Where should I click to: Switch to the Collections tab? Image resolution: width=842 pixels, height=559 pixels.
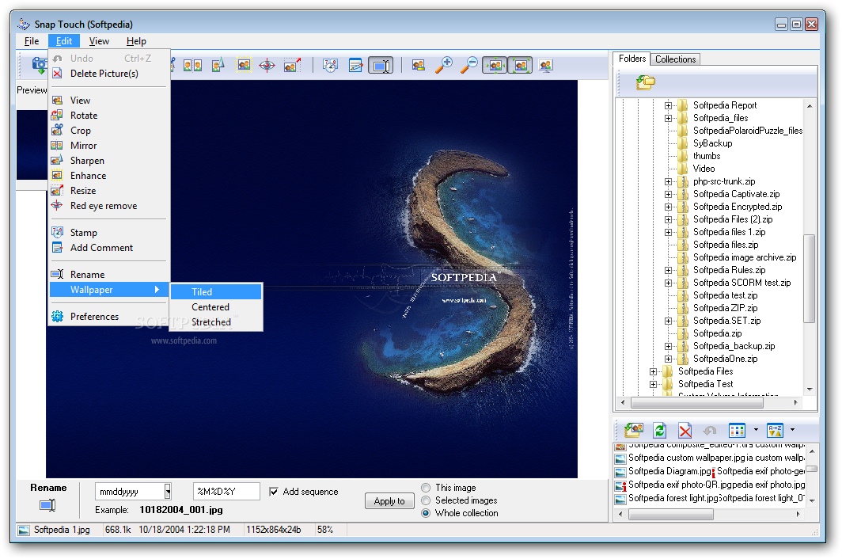point(675,59)
